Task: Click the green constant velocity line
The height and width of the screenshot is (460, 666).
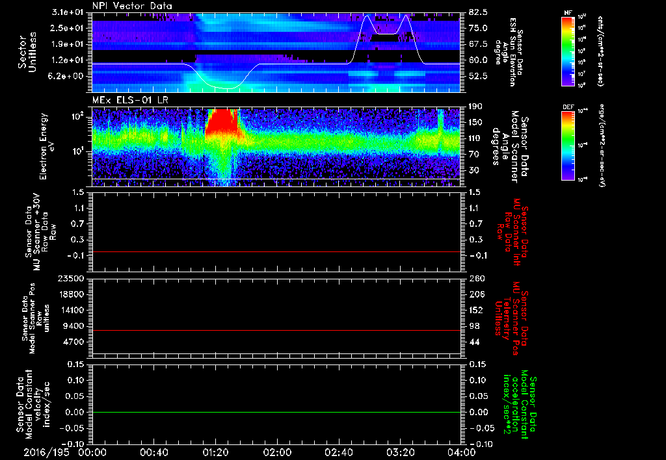Action: (276, 412)
